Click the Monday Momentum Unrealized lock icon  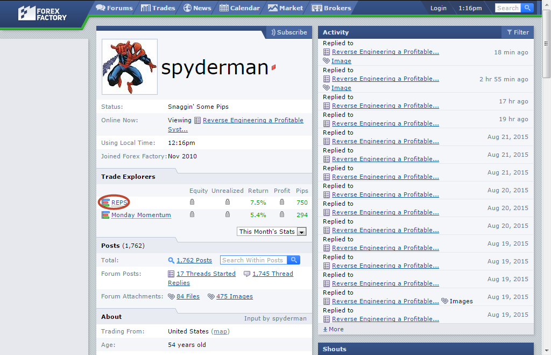point(228,214)
